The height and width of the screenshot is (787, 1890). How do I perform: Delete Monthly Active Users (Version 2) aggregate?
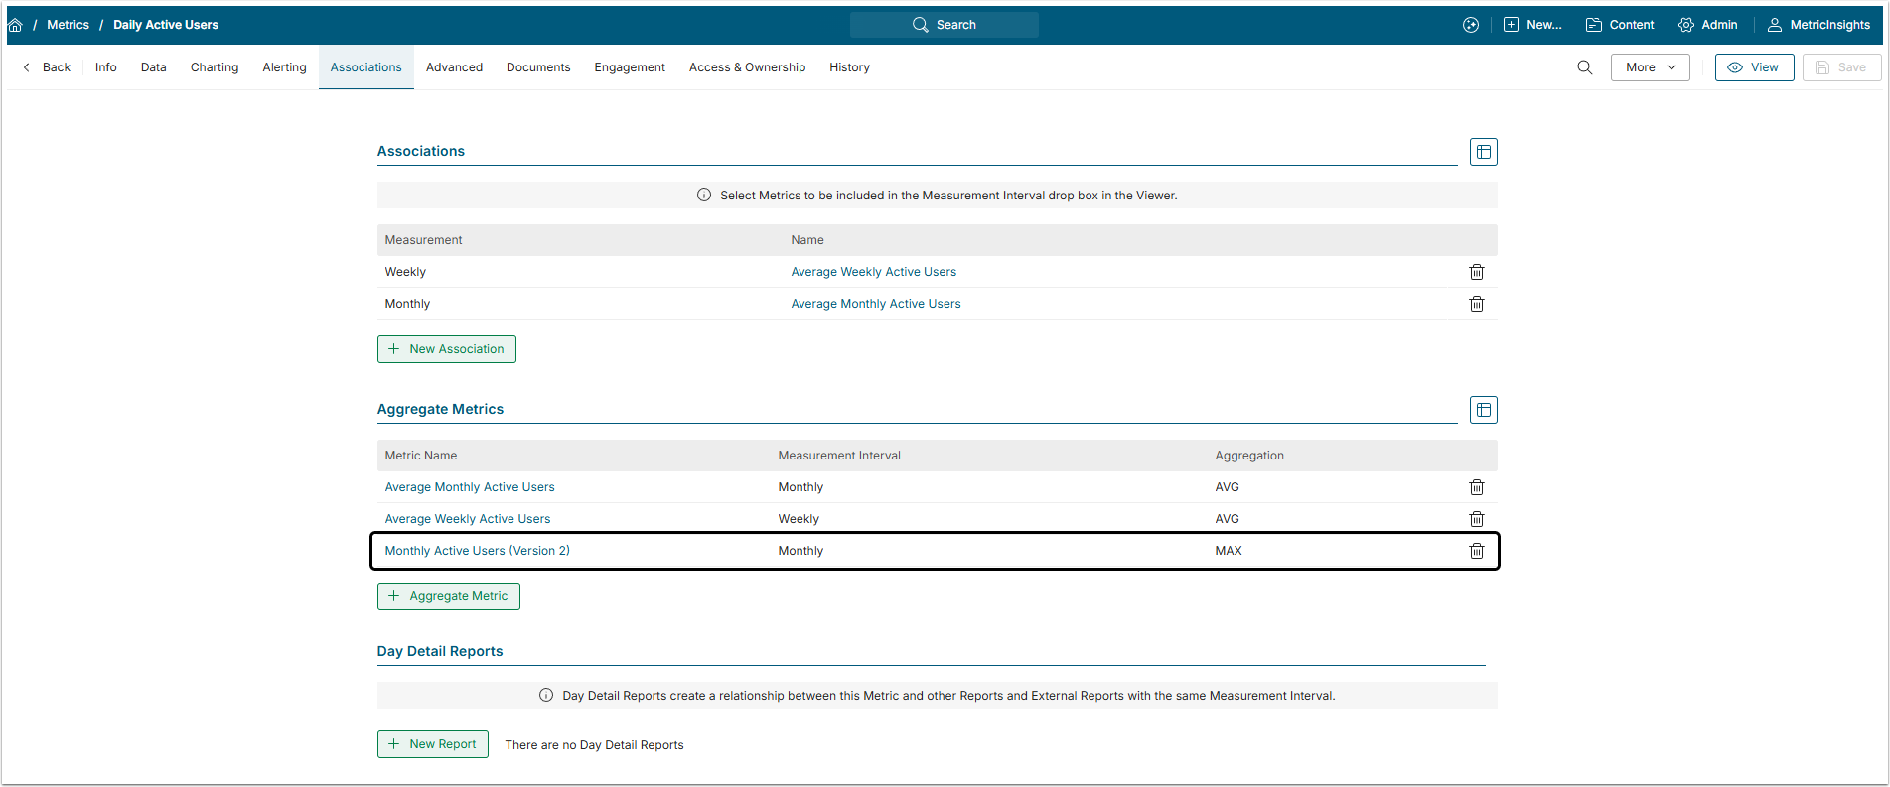[x=1476, y=551]
